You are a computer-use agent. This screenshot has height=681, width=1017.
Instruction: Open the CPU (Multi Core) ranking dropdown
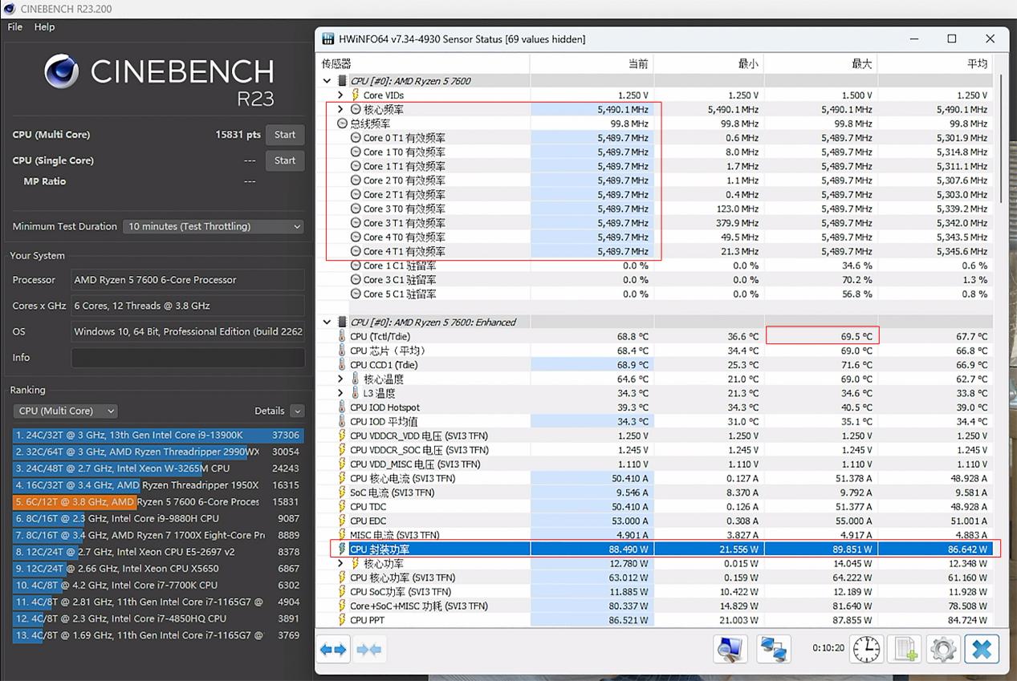[65, 411]
